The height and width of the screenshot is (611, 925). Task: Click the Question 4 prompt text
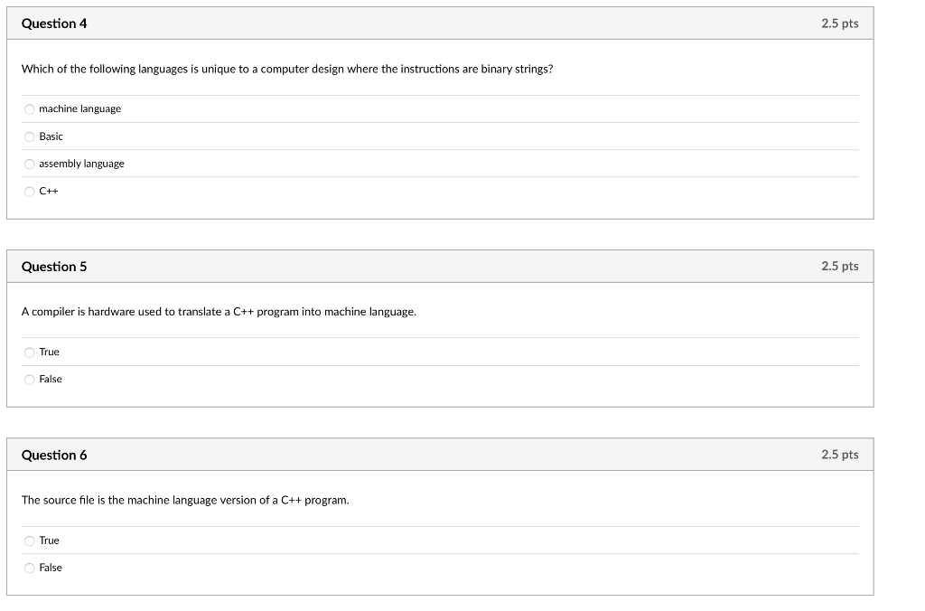click(287, 69)
